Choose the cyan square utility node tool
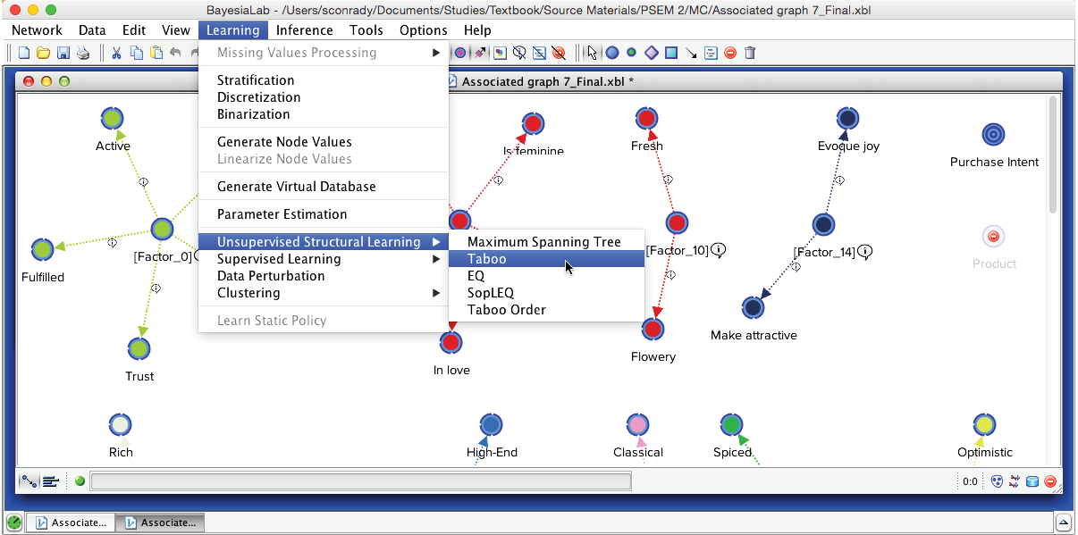Screen dimensions: 1078x535 [671, 54]
